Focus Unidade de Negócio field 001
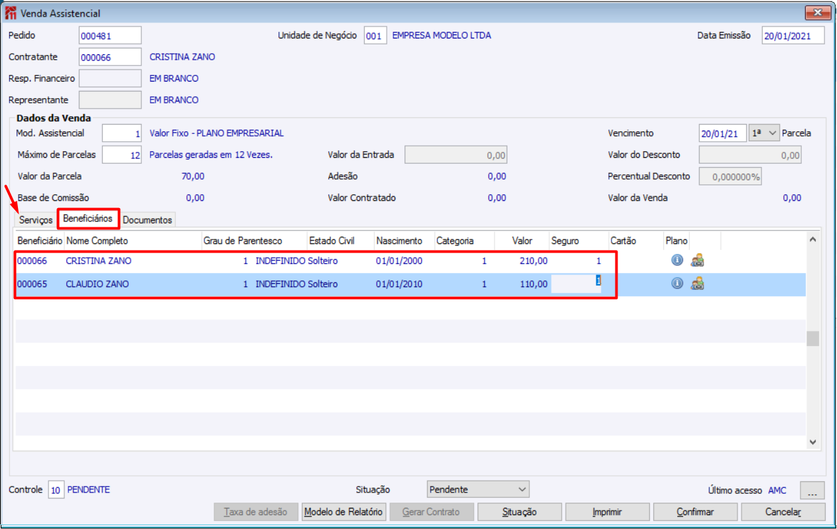The height and width of the screenshot is (529, 837). (x=375, y=35)
